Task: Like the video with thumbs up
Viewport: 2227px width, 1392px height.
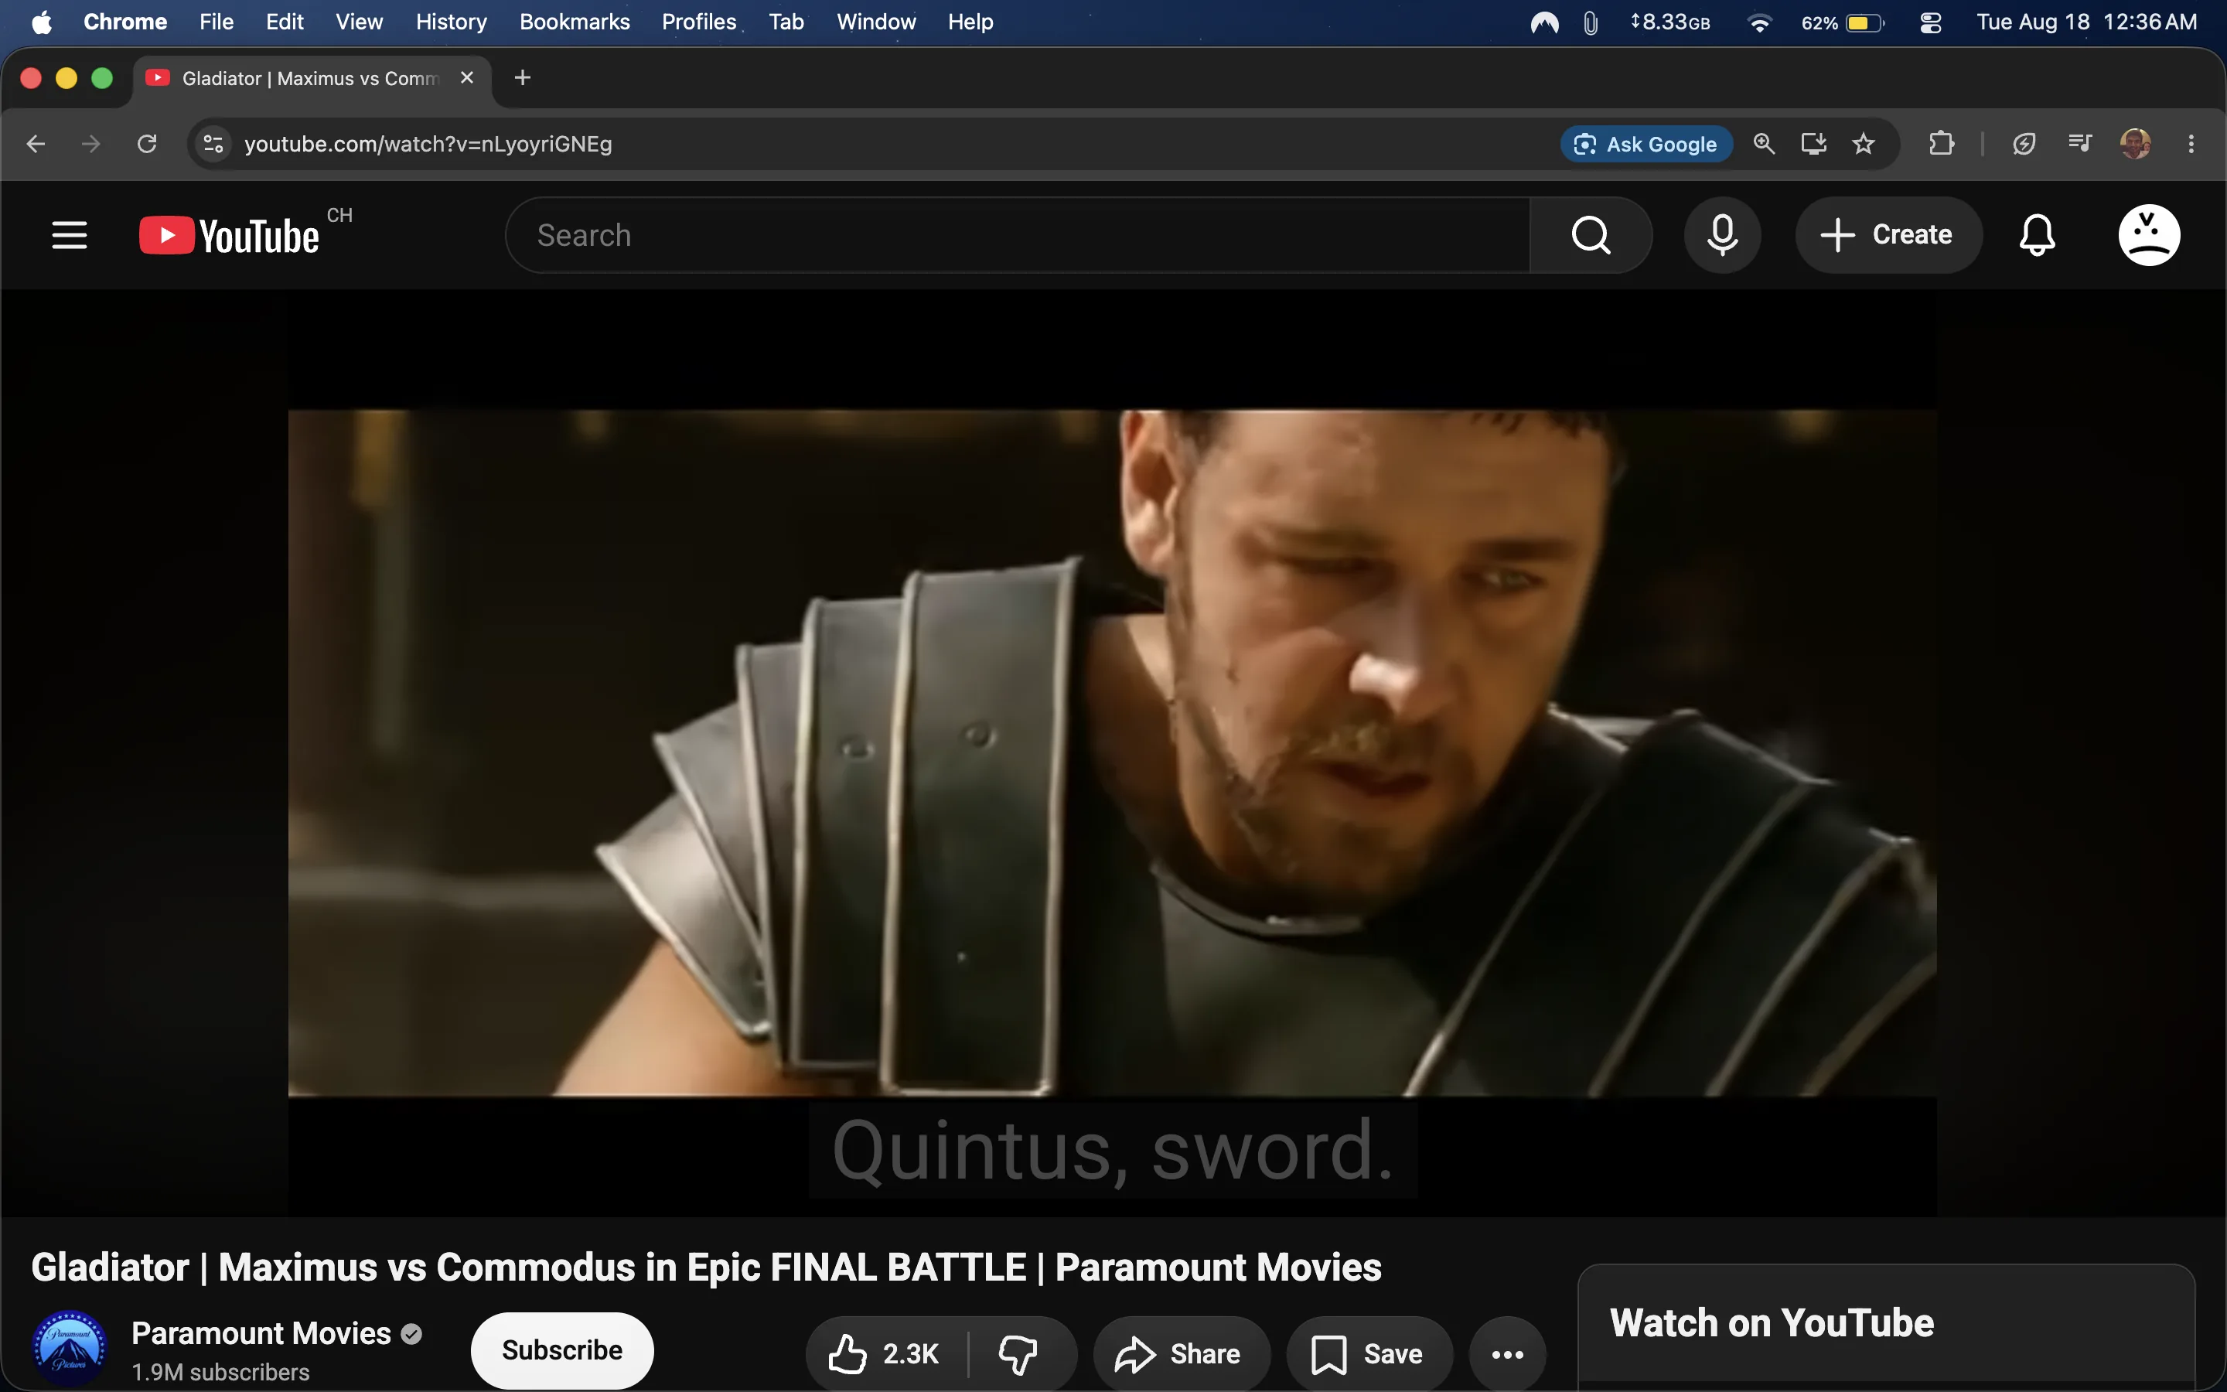Action: pyautogui.click(x=885, y=1353)
